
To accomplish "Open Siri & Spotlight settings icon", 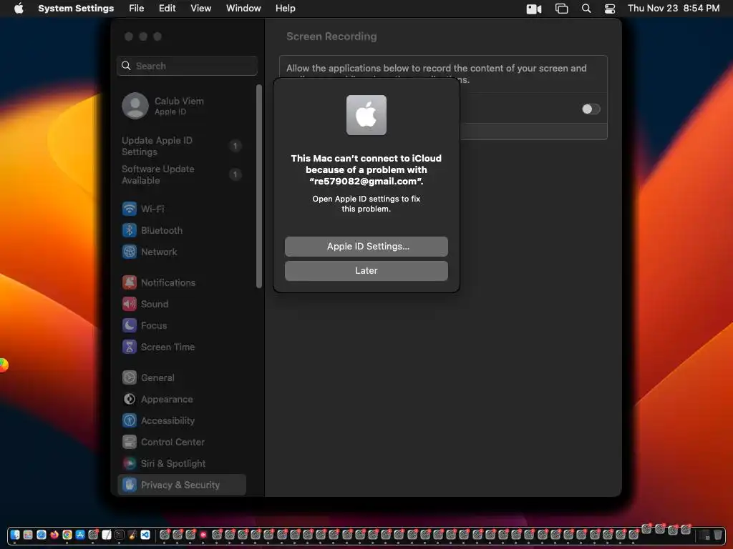I will pyautogui.click(x=130, y=463).
